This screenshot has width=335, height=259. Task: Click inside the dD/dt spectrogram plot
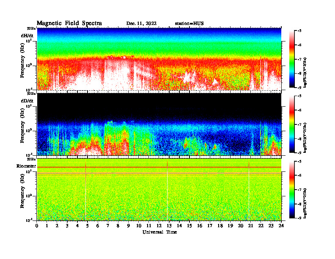[x=159, y=124]
